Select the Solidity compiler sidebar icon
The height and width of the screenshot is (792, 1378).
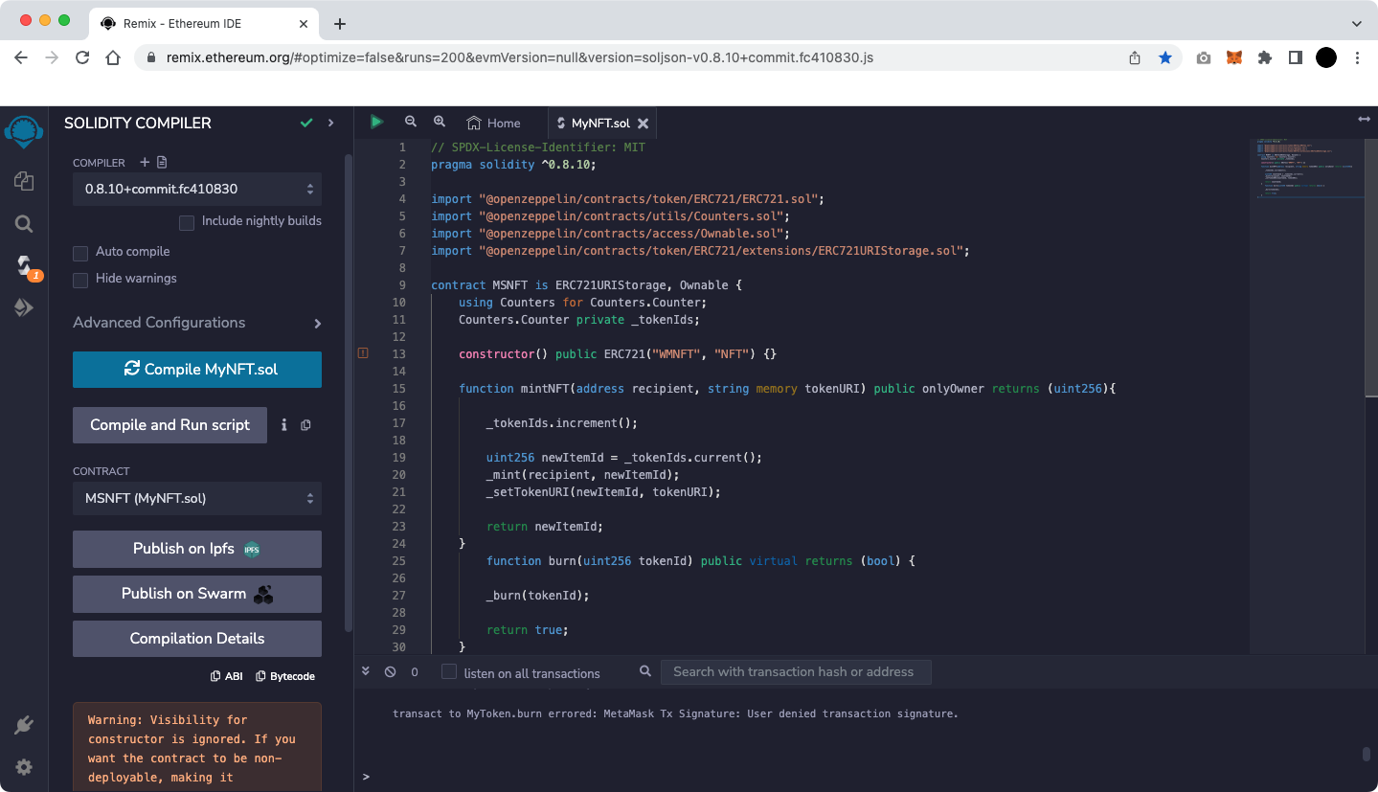25,266
